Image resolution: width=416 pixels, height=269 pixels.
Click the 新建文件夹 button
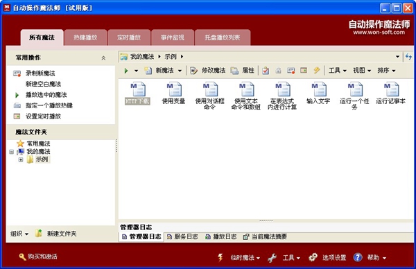tap(56, 234)
